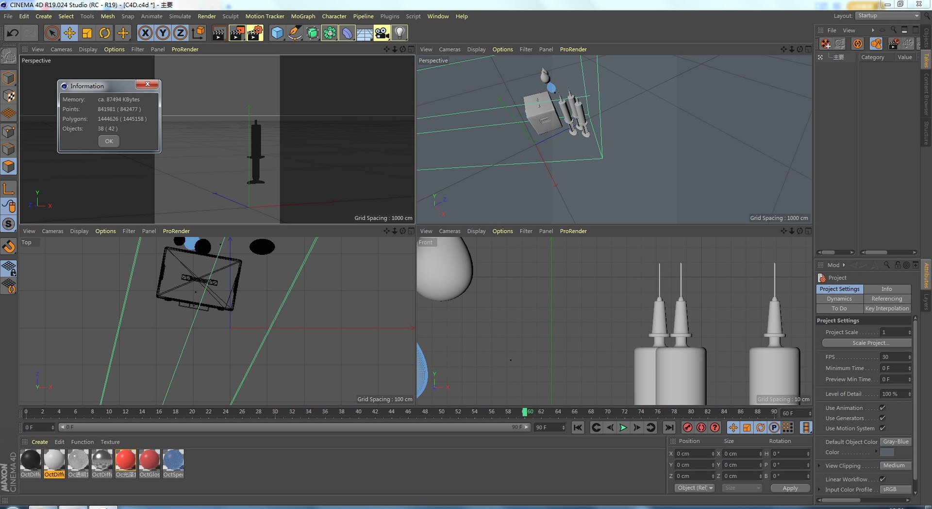Play the animation forward
Viewport: 932px width, 509px height.
(623, 427)
